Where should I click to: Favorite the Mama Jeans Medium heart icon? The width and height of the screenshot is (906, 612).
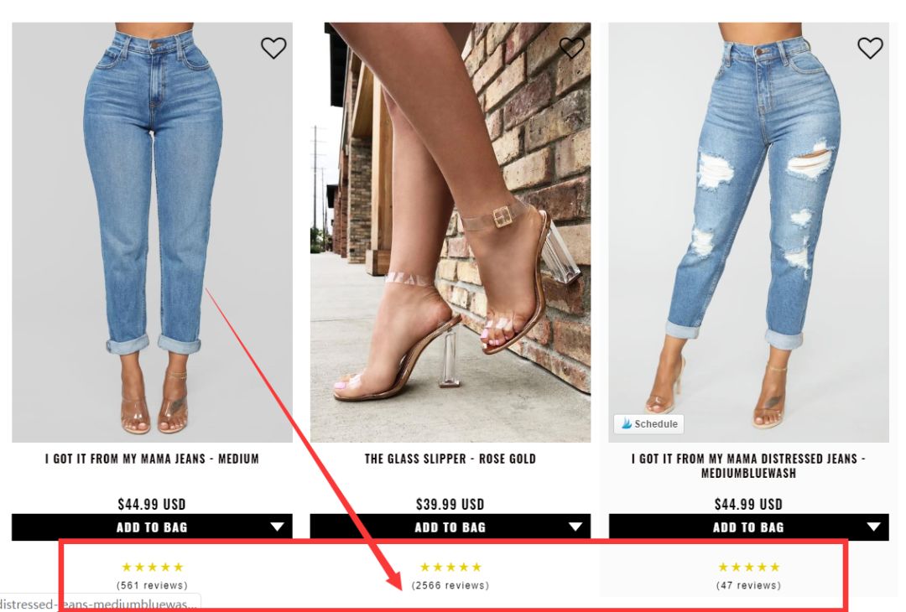point(273,47)
